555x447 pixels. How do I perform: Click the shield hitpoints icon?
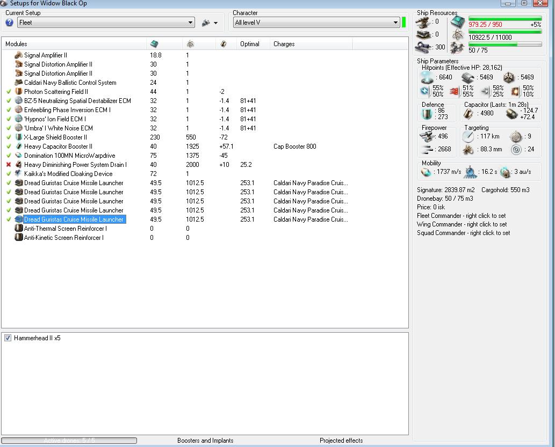coord(427,77)
